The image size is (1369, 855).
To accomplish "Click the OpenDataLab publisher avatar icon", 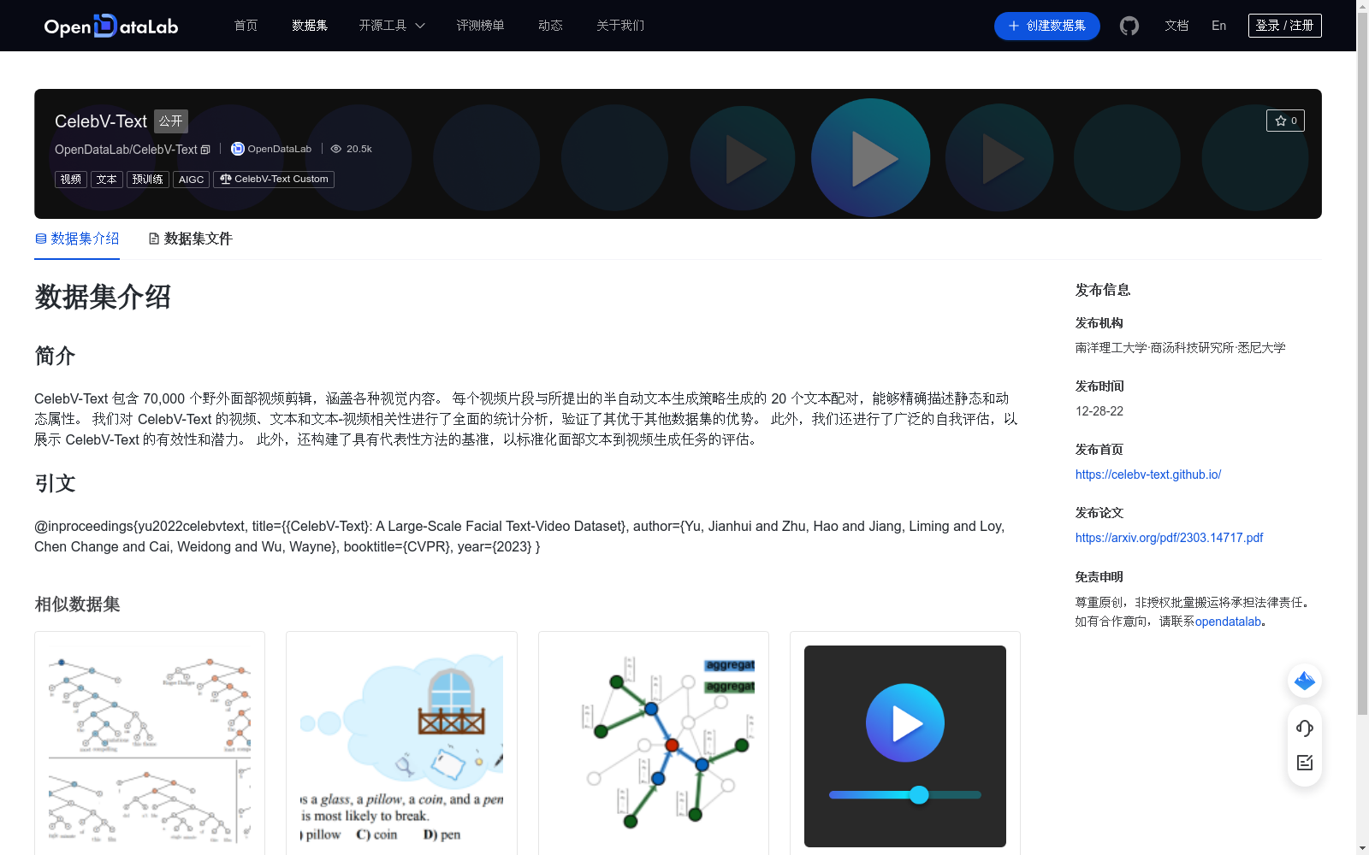I will click(x=238, y=149).
